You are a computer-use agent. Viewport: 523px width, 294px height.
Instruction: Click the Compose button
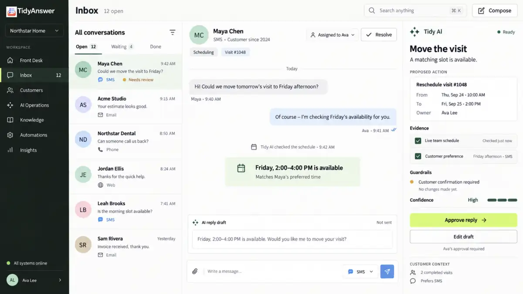[495, 10]
